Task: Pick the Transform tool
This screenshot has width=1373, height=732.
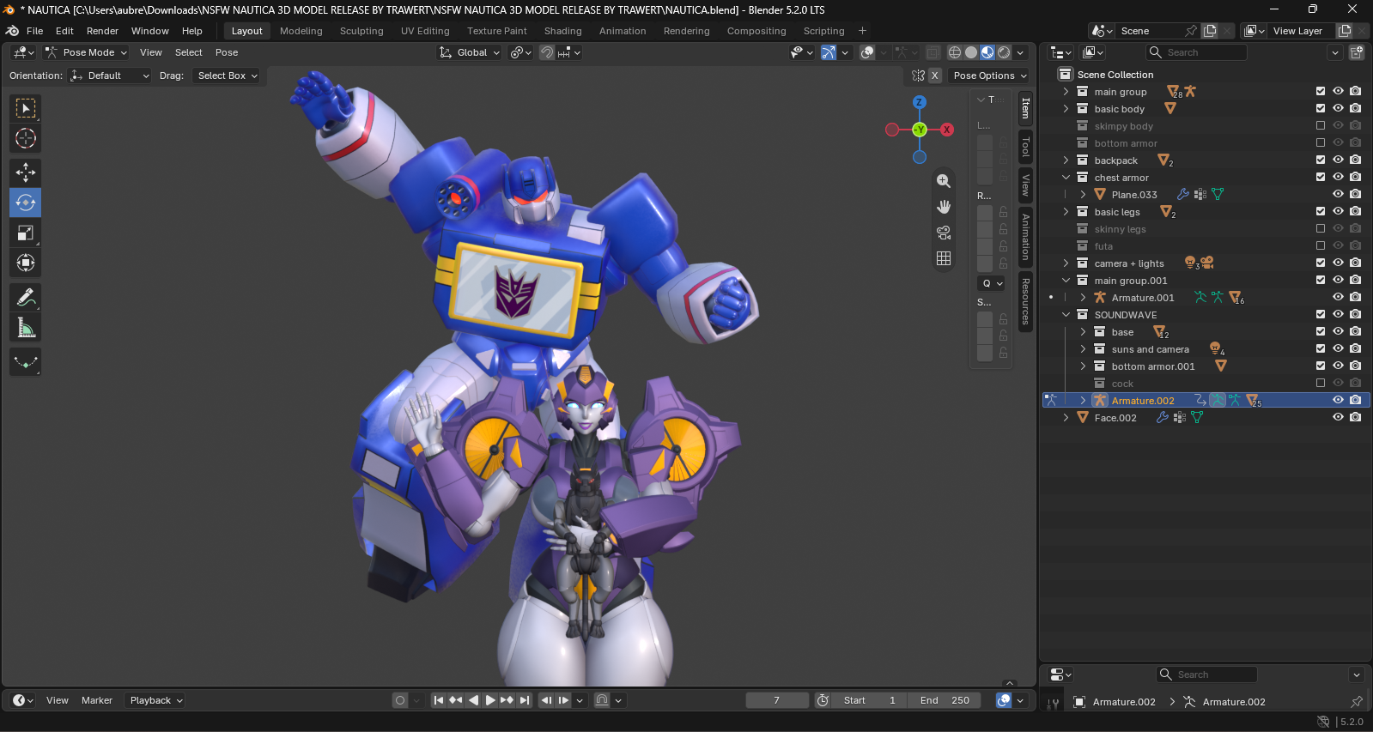Action: (x=26, y=263)
